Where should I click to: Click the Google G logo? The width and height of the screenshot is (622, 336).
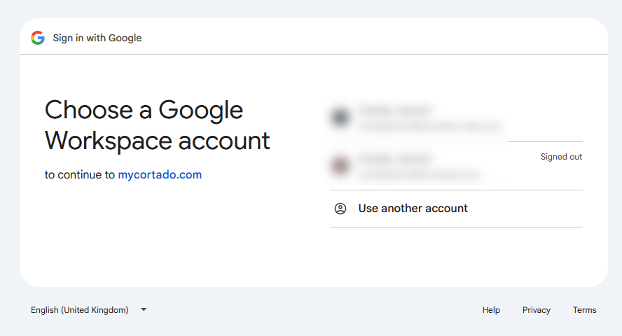tap(38, 38)
